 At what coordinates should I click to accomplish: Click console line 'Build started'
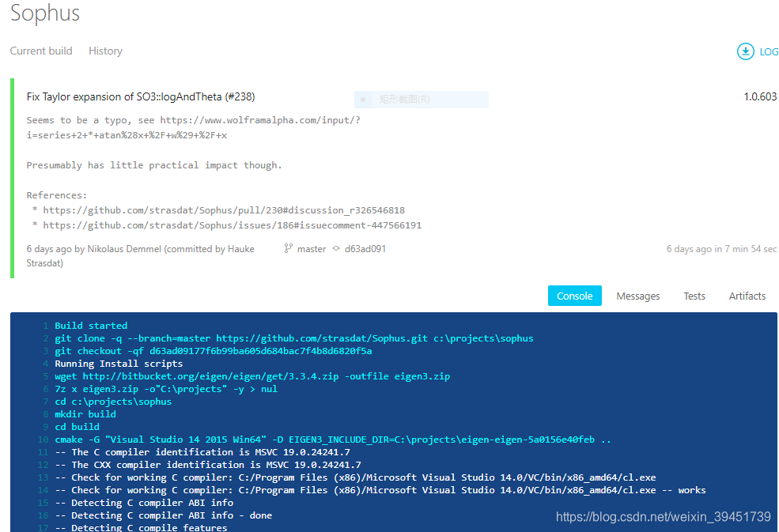point(91,326)
